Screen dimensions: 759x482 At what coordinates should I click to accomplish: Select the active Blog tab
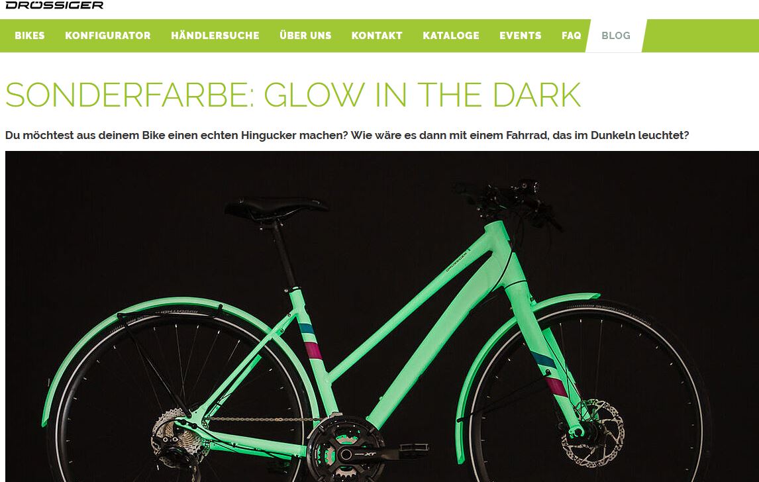pyautogui.click(x=616, y=35)
